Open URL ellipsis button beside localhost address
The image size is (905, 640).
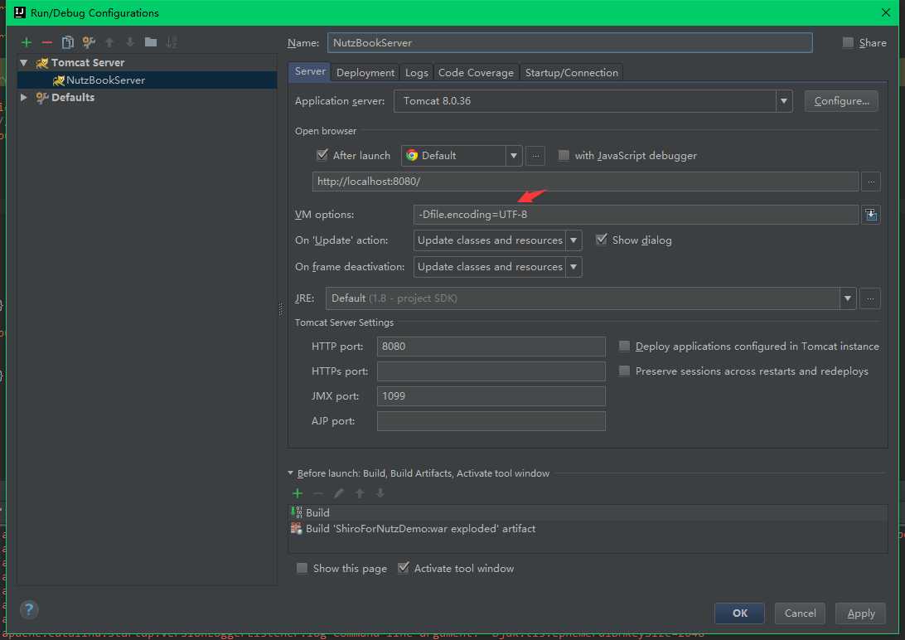coord(871,182)
